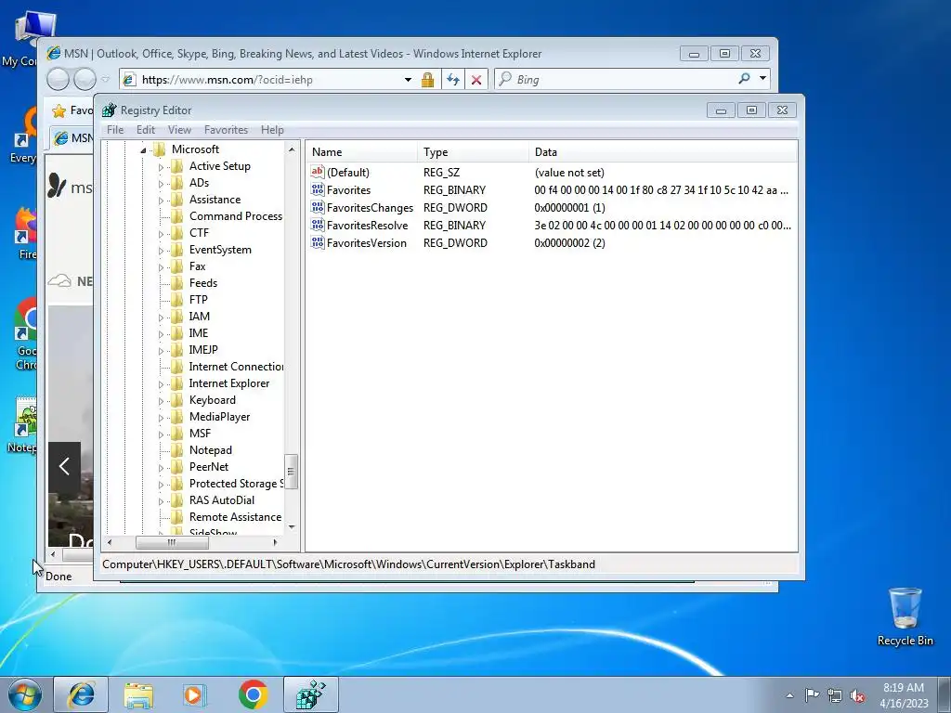
Task: Click the FavoritesResolve binary value icon
Action: coord(318,225)
